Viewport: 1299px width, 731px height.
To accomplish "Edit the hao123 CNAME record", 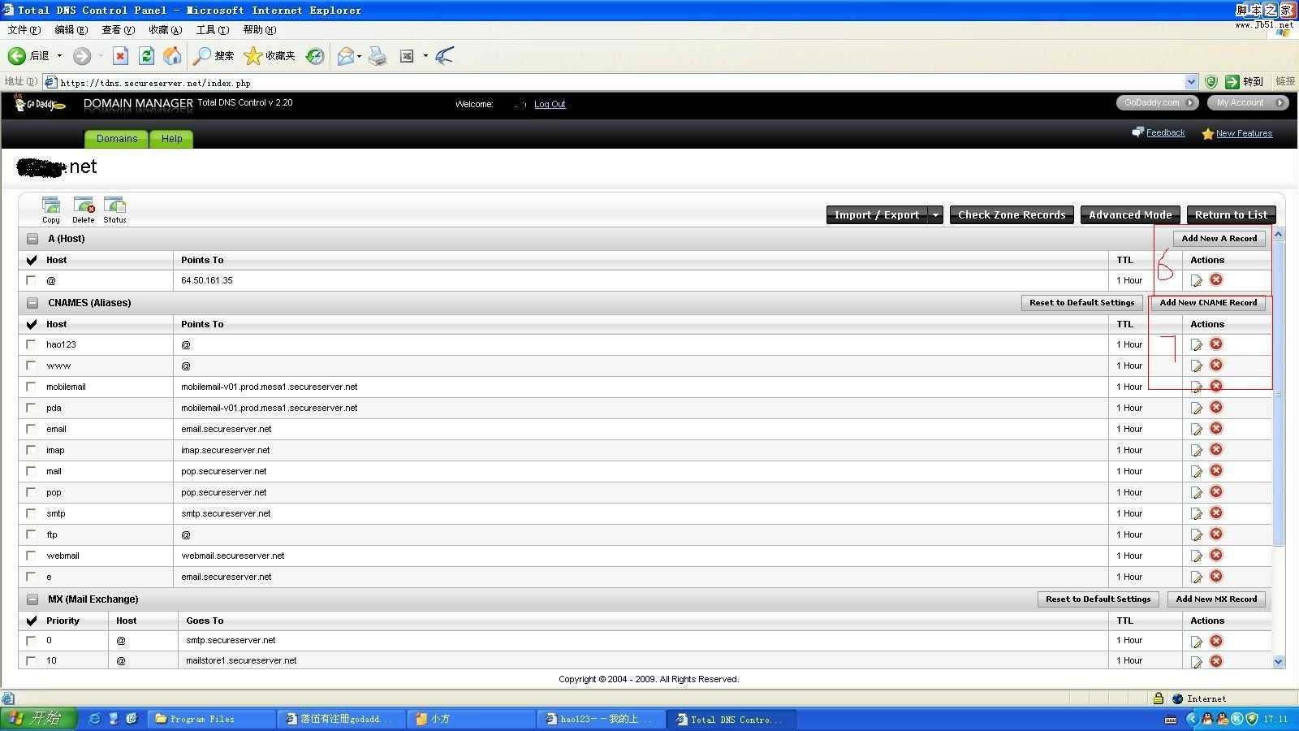I will point(1196,344).
